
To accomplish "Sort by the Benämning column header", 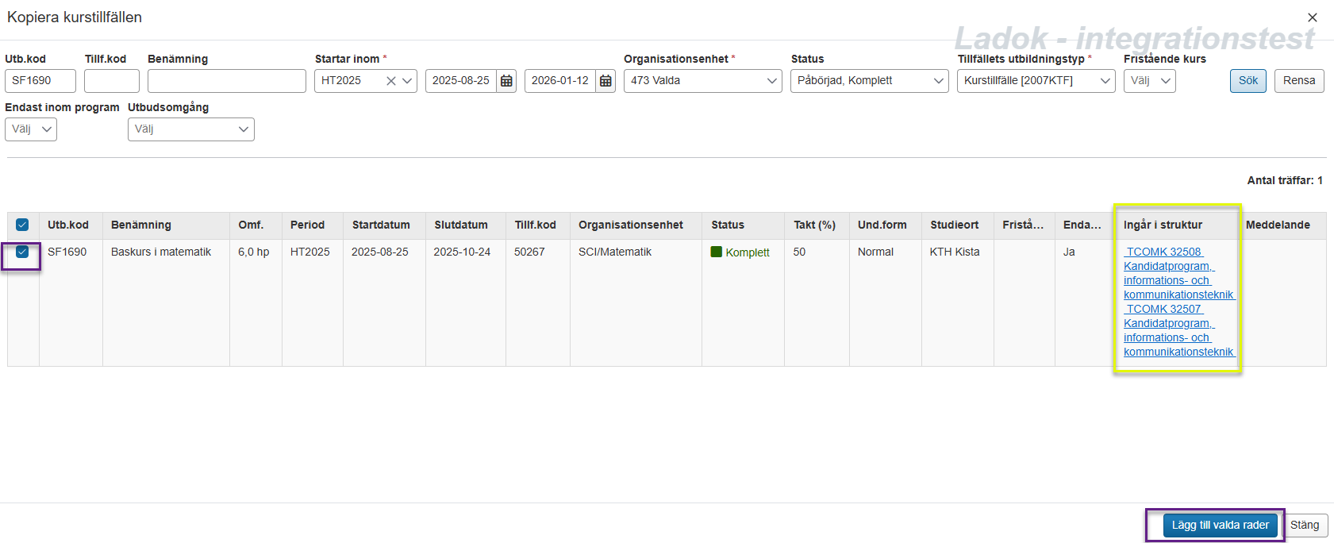I will pos(140,225).
